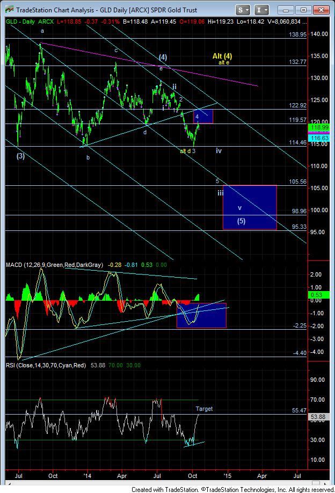
Task: Open the S dropdown button
Action: [243, 10]
